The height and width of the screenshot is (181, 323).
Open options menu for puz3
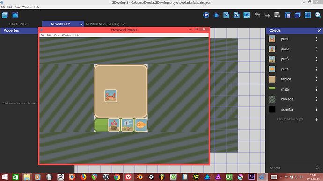(x=316, y=59)
